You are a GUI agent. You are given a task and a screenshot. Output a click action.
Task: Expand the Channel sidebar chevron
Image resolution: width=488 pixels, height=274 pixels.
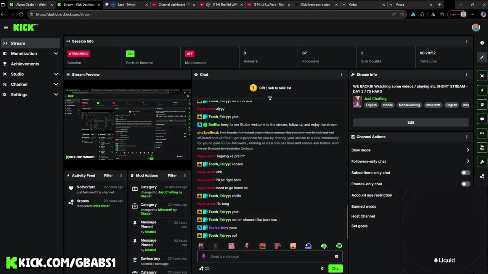[56, 84]
